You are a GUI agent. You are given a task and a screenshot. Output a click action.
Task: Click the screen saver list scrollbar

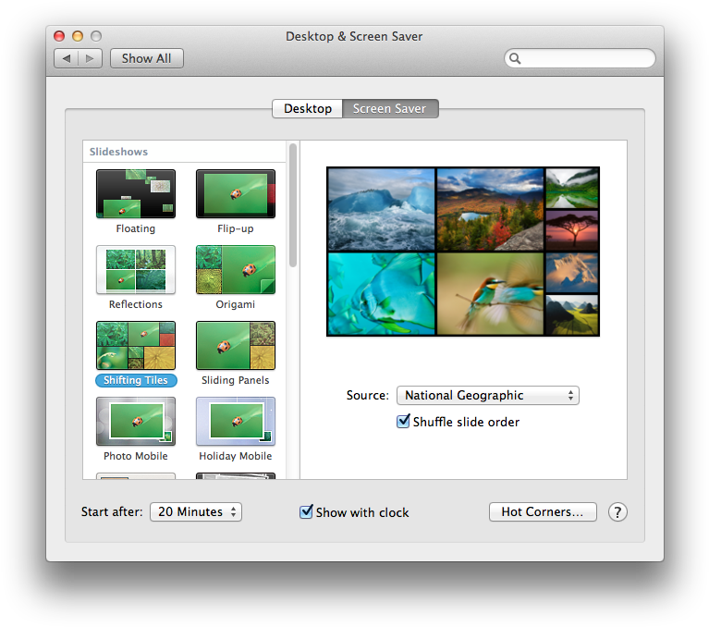tap(293, 205)
